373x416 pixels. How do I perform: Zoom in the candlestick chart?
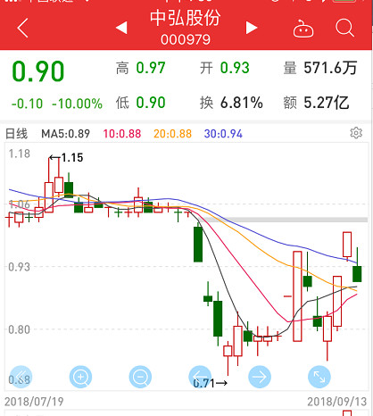tap(80, 377)
